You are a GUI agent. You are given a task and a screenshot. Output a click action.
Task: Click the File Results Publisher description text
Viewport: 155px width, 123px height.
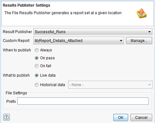[x=63, y=13]
